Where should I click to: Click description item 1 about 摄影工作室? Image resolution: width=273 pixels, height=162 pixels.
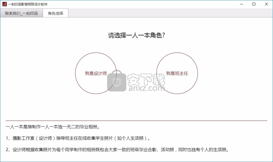[78, 138]
